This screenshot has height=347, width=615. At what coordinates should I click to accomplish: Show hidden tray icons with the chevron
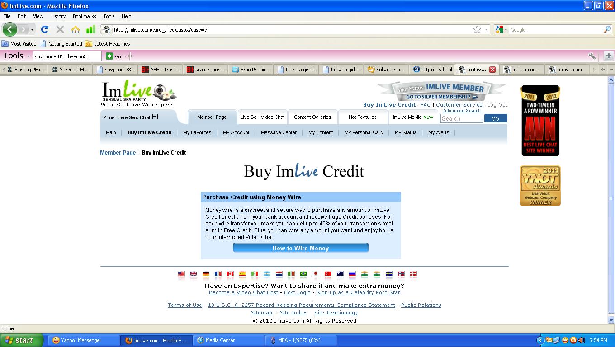(x=540, y=340)
